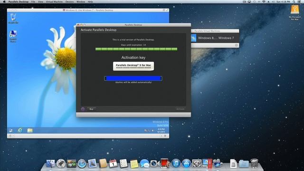
Task: Open yellow Notes app in Dock
Action: pyautogui.click(x=134, y=163)
